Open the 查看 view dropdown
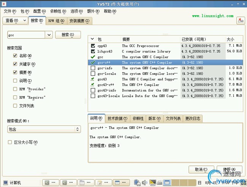 coord(15,21)
